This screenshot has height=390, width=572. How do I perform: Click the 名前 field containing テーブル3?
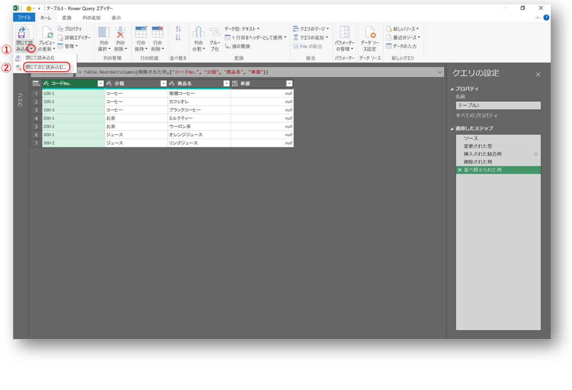point(498,105)
